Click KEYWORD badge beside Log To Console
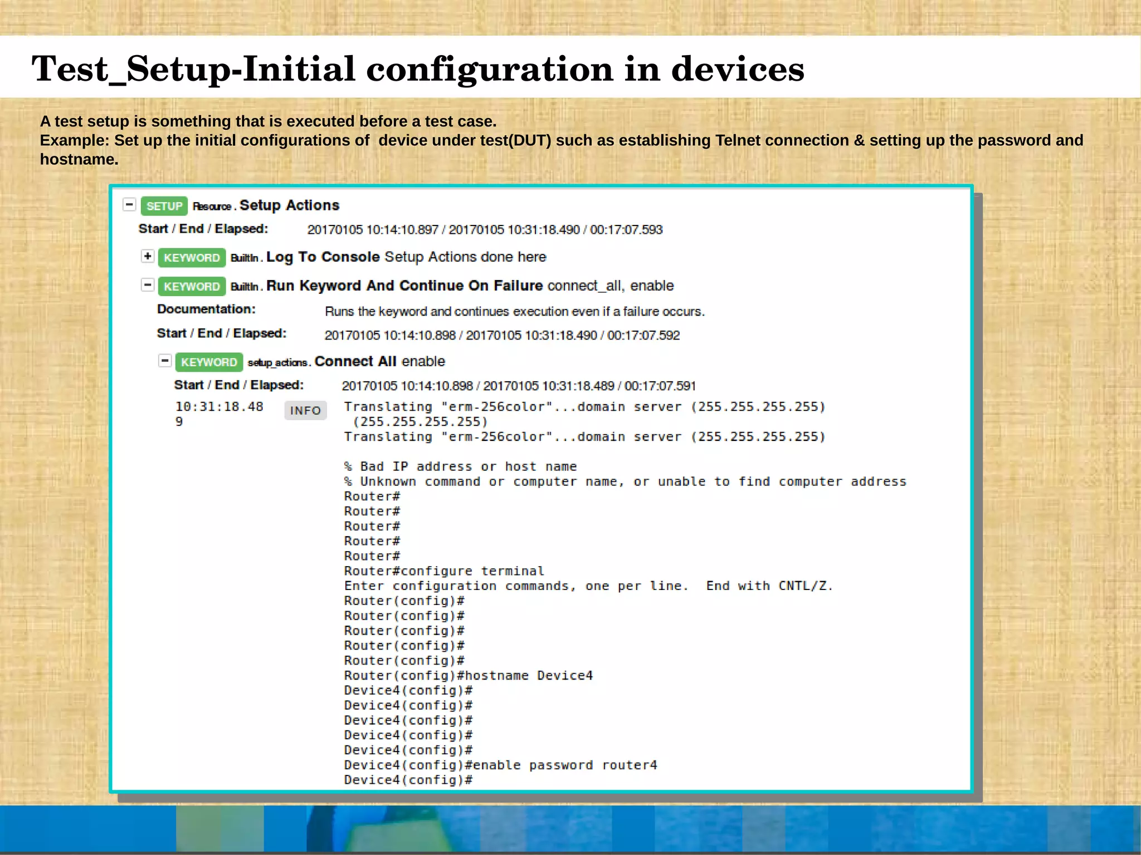 click(192, 258)
